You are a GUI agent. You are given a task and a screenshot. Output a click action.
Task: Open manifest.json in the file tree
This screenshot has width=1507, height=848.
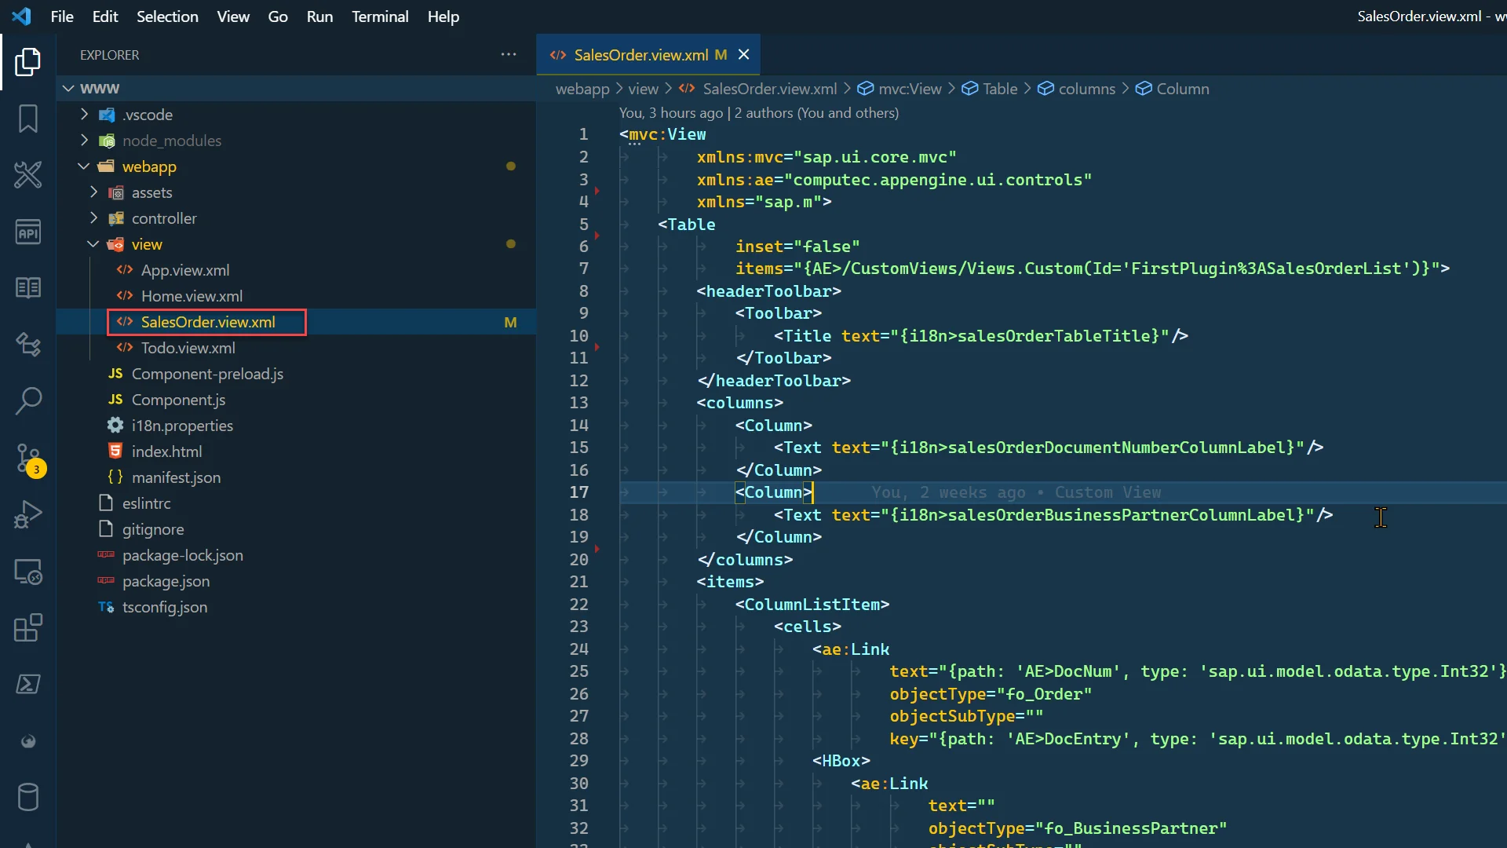pyautogui.click(x=176, y=477)
